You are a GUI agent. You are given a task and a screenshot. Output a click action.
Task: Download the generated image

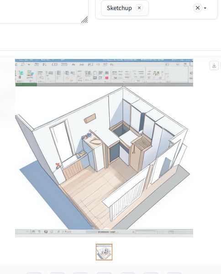coord(214,66)
